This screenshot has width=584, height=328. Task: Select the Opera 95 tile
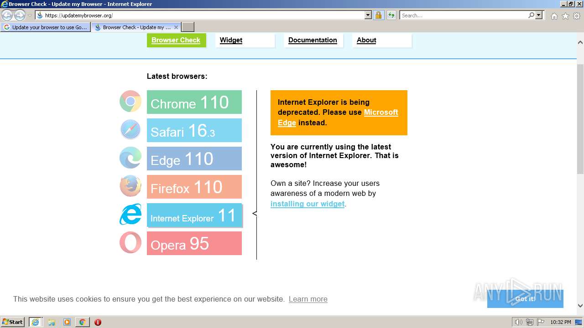[194, 243]
